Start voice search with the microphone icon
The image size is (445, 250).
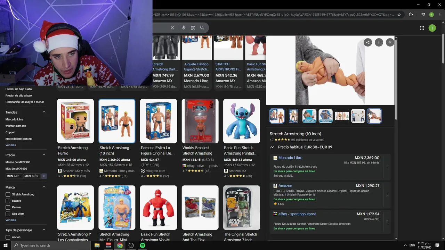click(184, 28)
